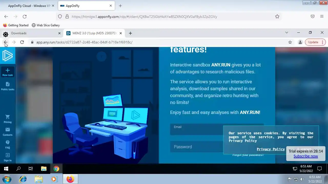Screen dimensions: 328x184
Task: Bookmark the any.run page with star icon
Action: (290, 42)
